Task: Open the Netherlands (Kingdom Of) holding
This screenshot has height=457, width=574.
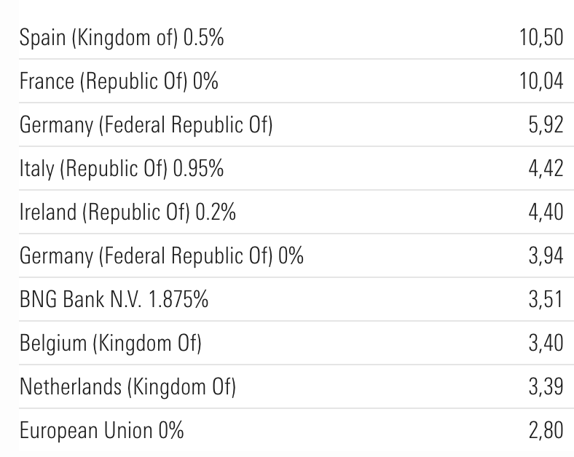Action: pos(127,386)
